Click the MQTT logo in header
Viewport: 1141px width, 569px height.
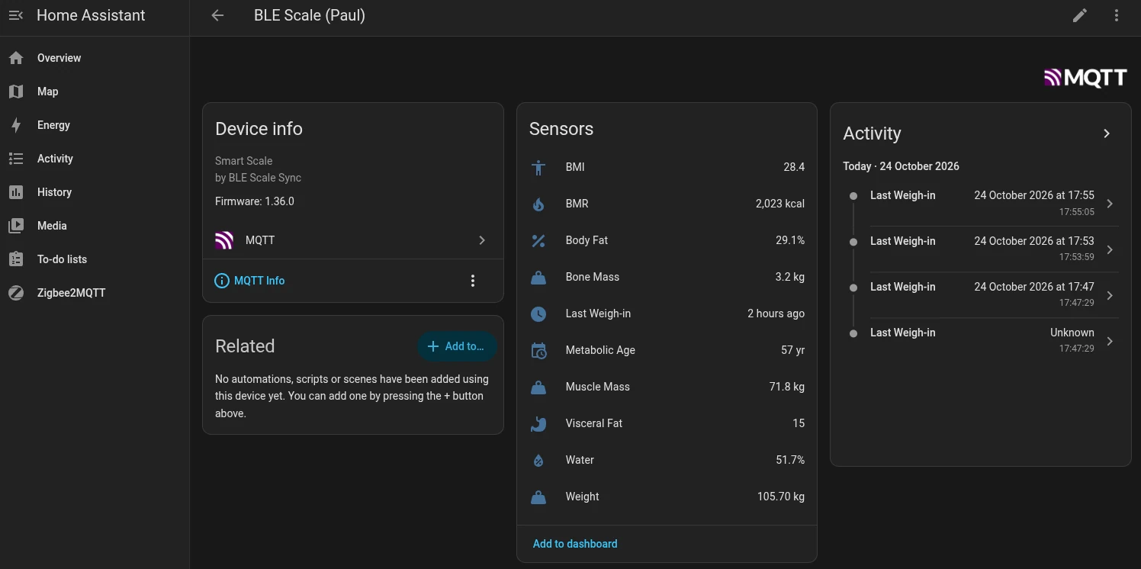tap(1085, 78)
